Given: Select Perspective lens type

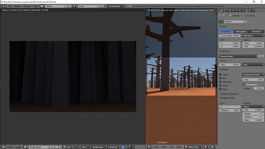Looking at the screenshot, I should 226,31.
